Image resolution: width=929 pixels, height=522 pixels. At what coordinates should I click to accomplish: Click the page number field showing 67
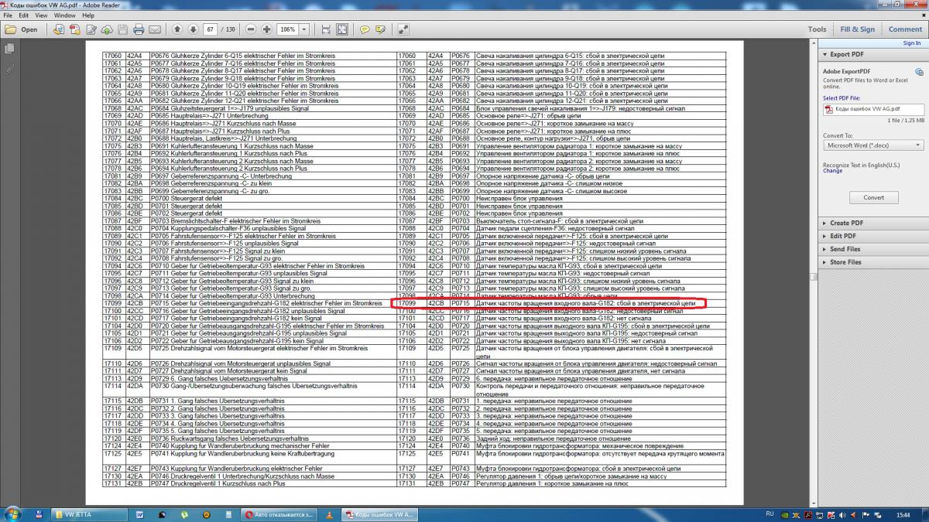pos(211,29)
